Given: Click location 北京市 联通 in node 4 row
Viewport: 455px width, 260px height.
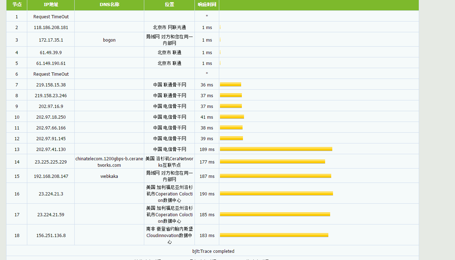Looking at the screenshot, I should 169,53.
